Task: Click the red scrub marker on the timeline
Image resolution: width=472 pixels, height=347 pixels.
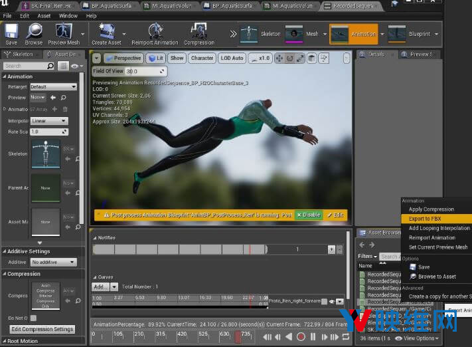Action: click(238, 337)
